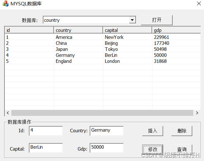Click the 打开 button
The image size is (204, 161).
pos(156,20)
